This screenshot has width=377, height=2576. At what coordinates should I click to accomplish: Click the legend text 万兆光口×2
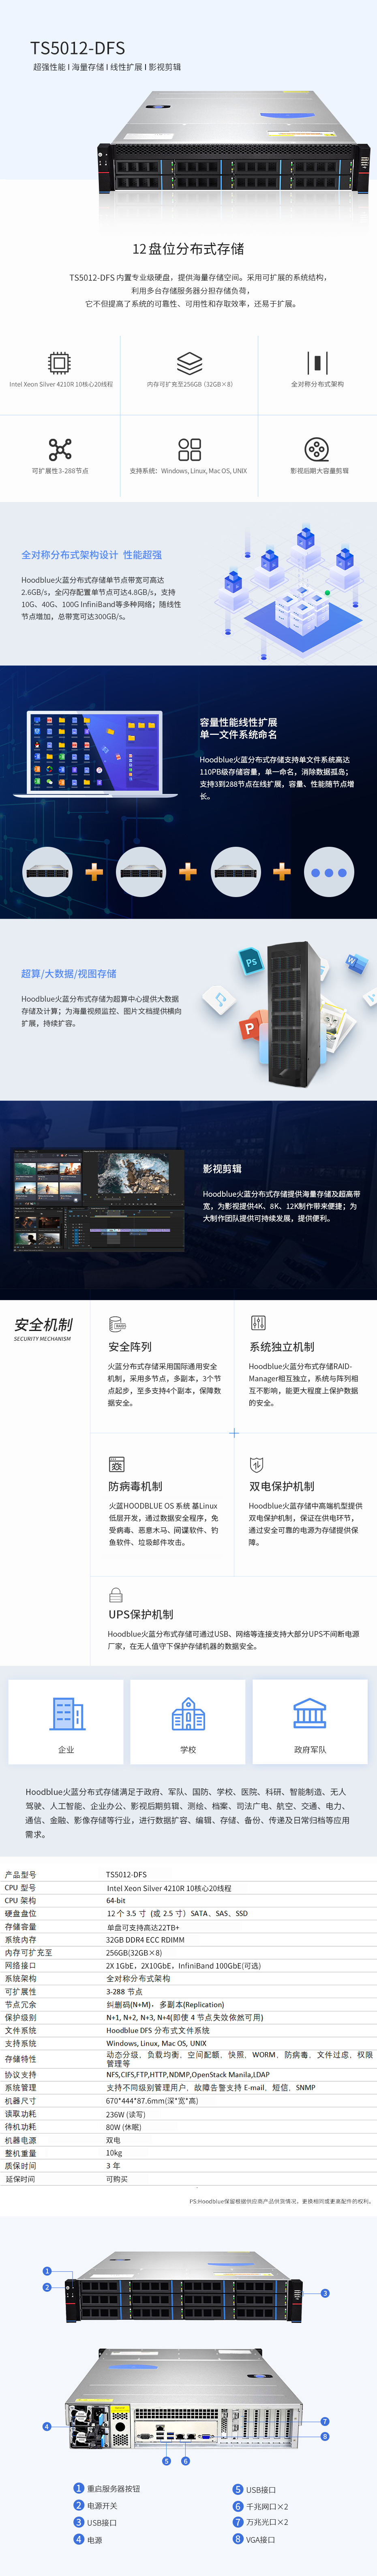(x=267, y=2522)
